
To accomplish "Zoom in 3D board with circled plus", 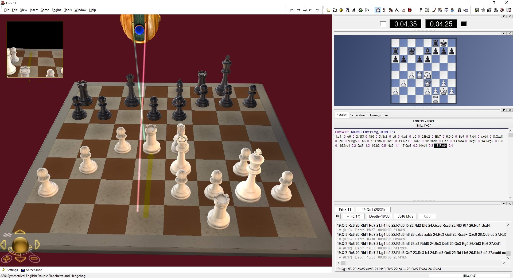I will click(x=7, y=259).
